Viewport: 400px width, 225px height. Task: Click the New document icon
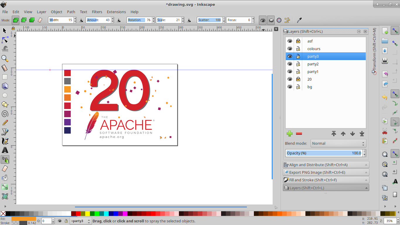(x=385, y=31)
